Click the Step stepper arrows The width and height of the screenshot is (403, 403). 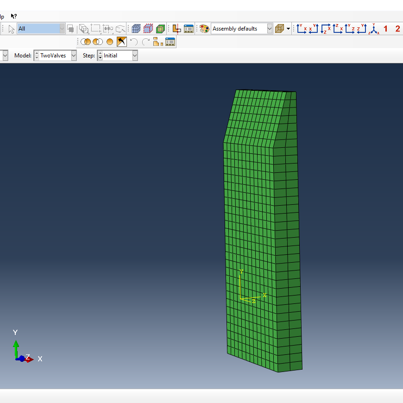point(100,56)
